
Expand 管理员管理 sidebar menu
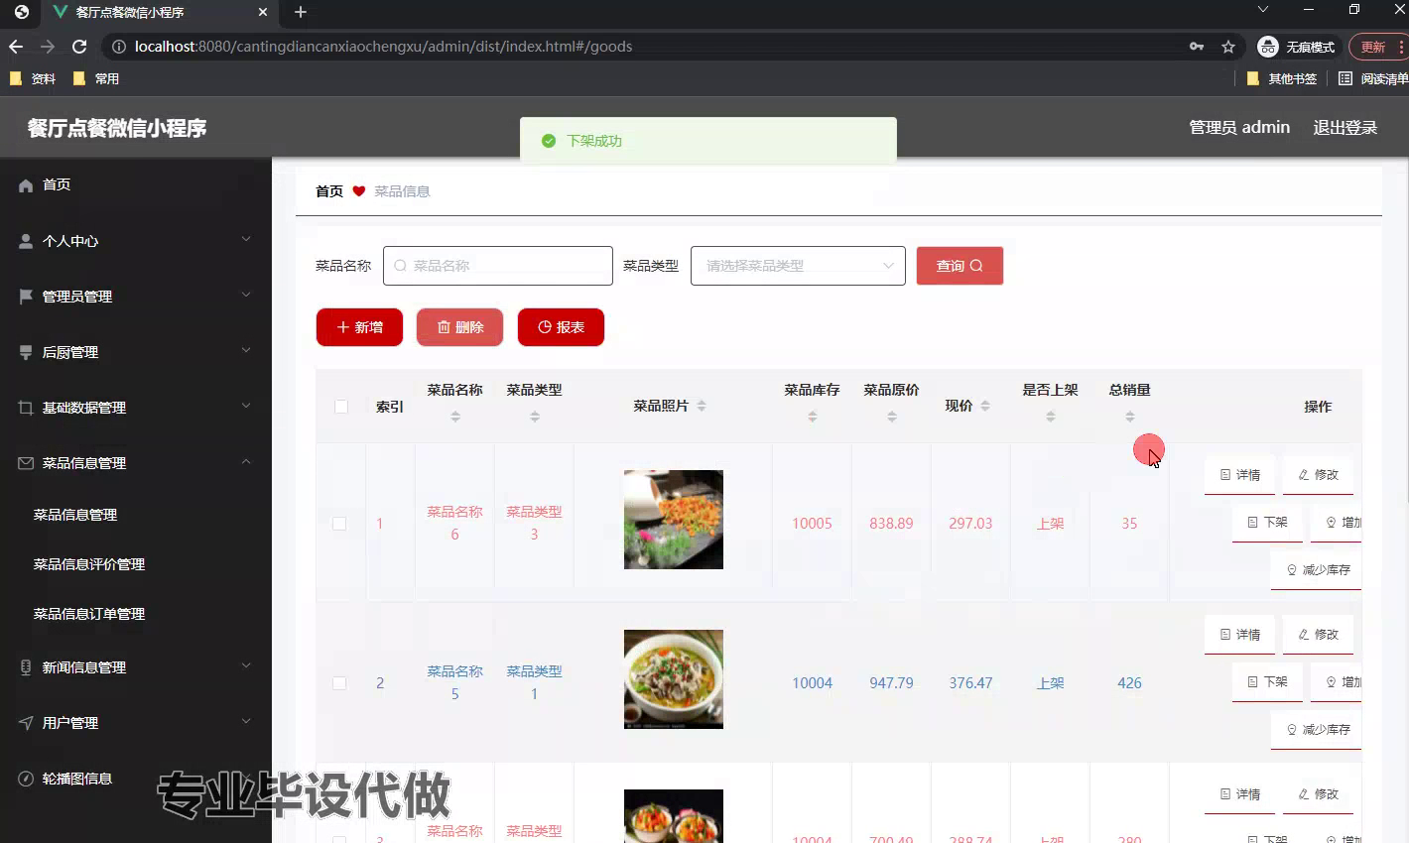(136, 296)
